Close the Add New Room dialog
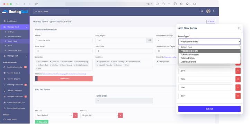The image size is (251, 124). click(239, 28)
